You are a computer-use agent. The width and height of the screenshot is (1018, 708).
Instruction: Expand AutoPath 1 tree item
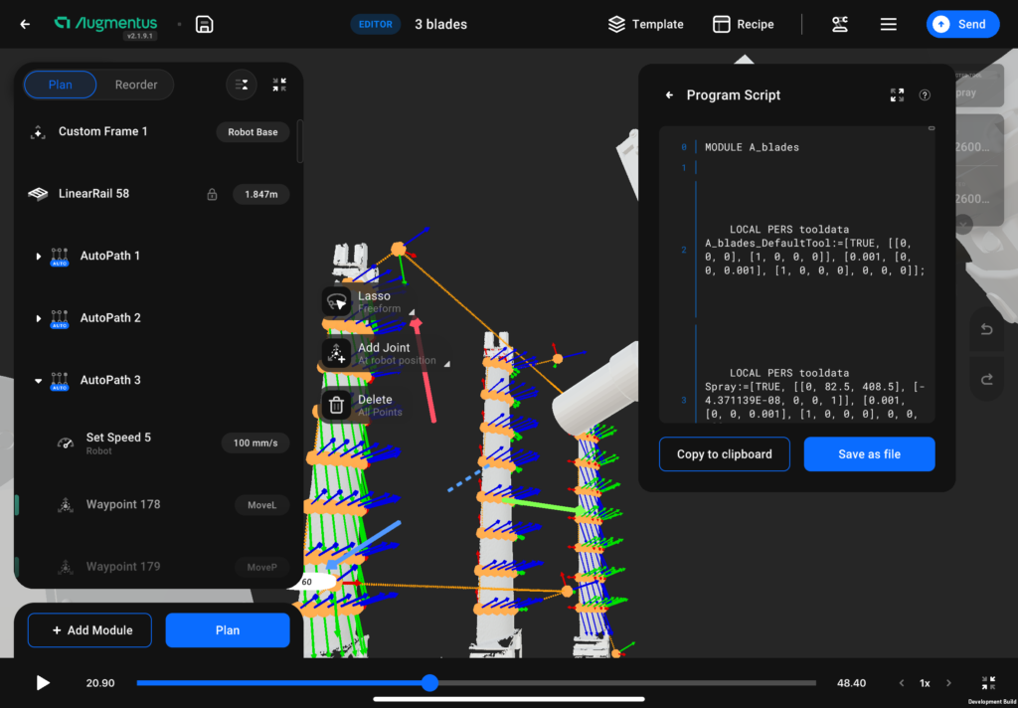39,257
